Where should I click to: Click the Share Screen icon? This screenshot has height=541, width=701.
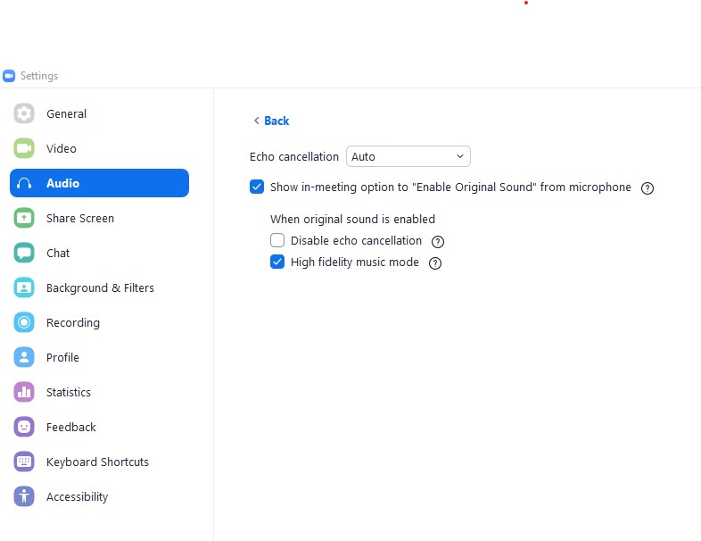pos(24,218)
